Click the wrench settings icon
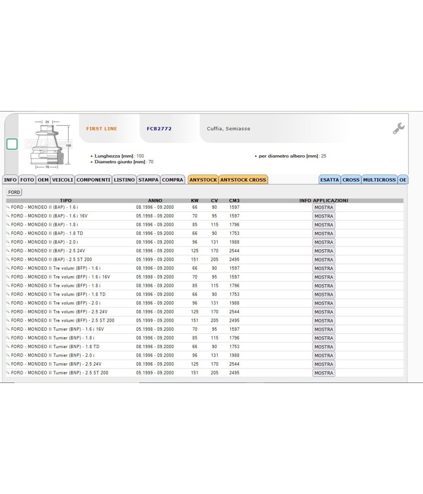Viewport: 423px width, 494px height. click(x=399, y=128)
